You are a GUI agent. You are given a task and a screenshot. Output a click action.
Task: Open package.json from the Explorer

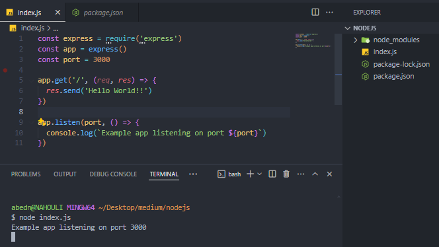(393, 77)
